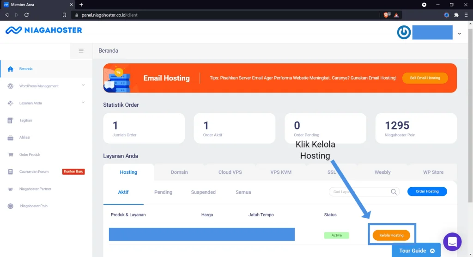The width and height of the screenshot is (473, 257).
Task: Click the Order Aktif statistic card
Action: [x=234, y=128]
